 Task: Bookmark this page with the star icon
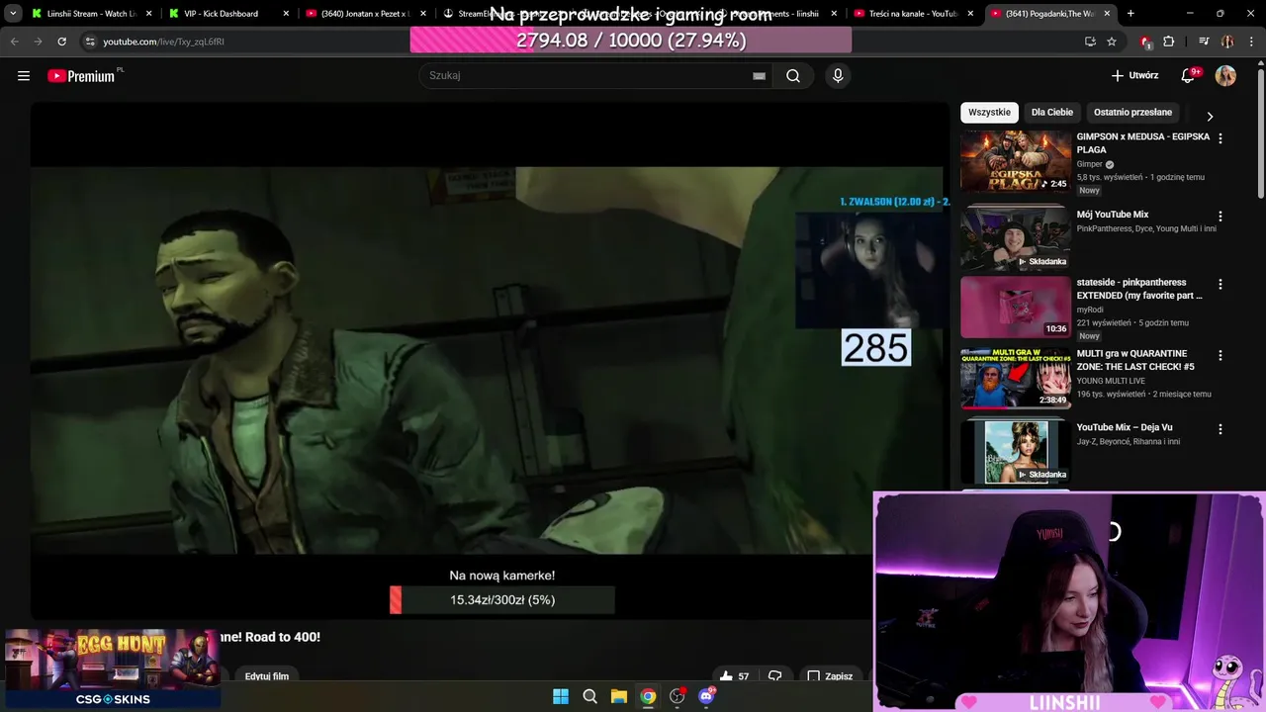1112,42
